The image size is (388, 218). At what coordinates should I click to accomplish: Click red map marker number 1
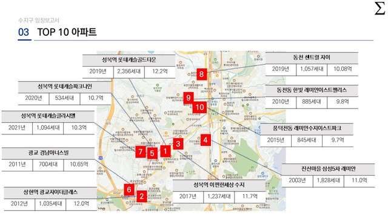(165, 151)
